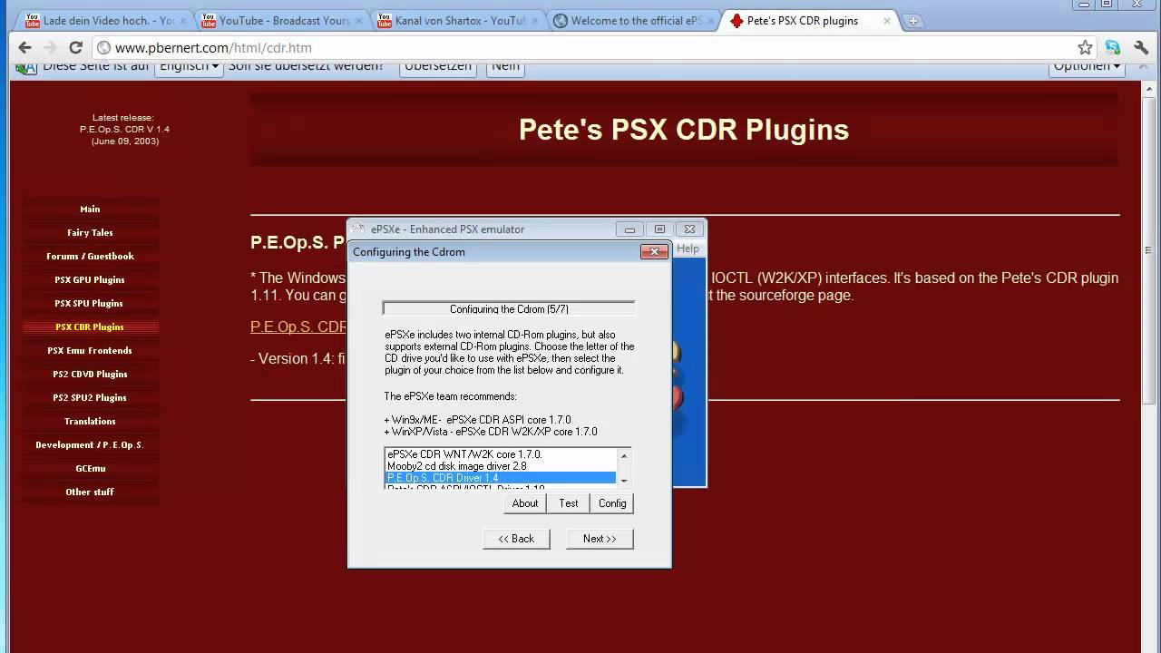Screen dimensions: 1161x653
Task: Close the 'YouTube - Broadcast Yours' tab
Action: click(360, 21)
